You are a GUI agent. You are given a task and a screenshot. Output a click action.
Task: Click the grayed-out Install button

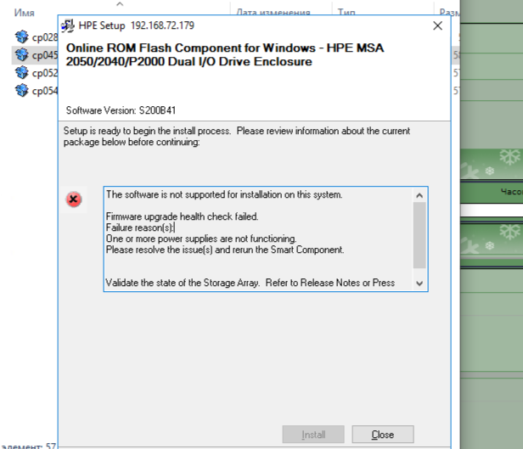313,435
